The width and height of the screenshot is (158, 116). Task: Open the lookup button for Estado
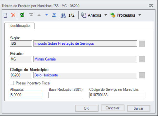point(142,59)
